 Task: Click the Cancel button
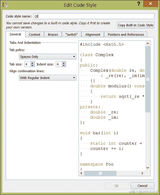click(142, 186)
